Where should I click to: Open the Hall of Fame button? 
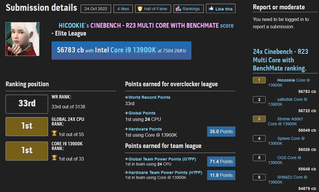click(x=153, y=9)
